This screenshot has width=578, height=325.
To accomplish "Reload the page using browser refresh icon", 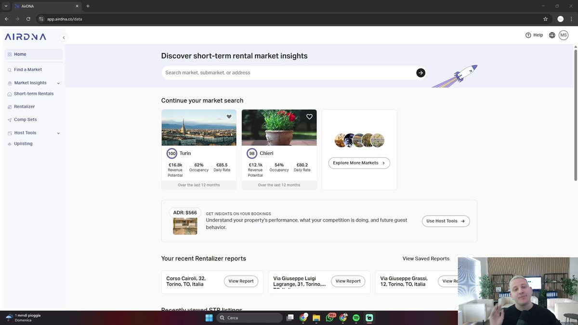I will click(x=28, y=19).
